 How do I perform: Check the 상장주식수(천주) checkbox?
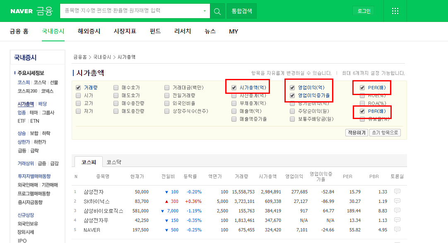(x=167, y=111)
